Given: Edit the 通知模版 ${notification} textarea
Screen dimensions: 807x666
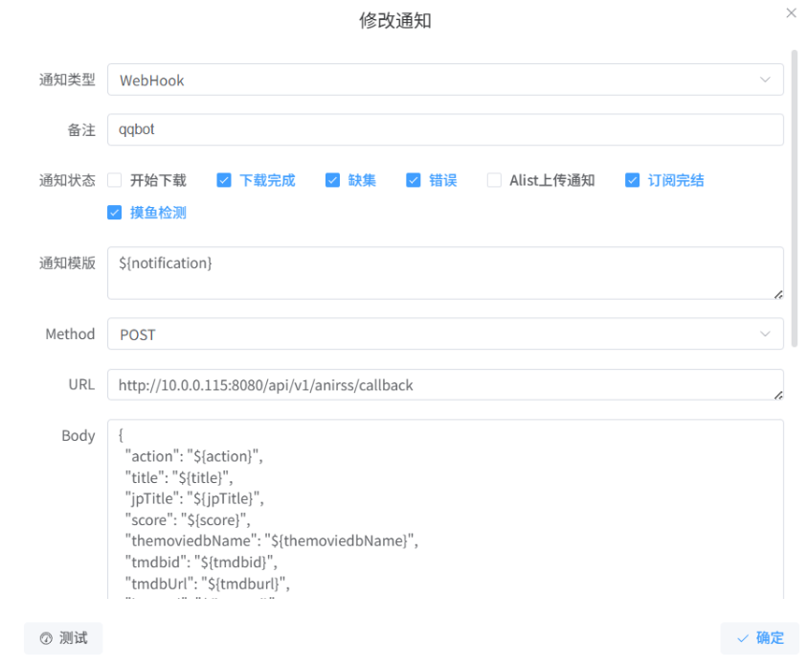Looking at the screenshot, I should [445, 273].
